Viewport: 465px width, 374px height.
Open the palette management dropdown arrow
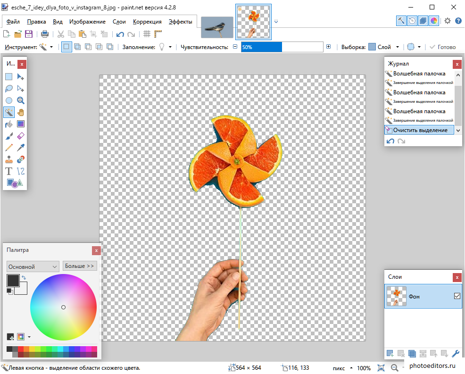[x=29, y=337]
